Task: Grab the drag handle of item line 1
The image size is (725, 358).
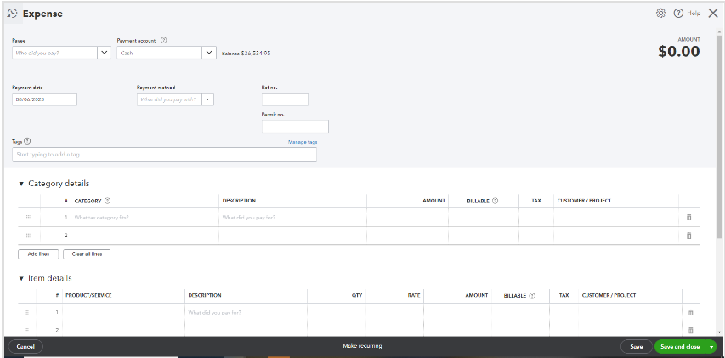Action: [26, 313]
